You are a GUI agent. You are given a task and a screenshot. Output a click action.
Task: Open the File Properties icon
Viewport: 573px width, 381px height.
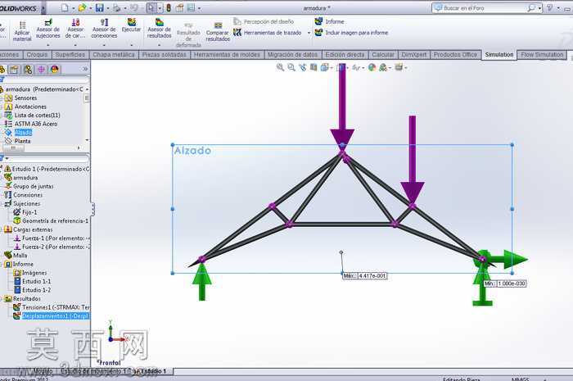[179, 7]
